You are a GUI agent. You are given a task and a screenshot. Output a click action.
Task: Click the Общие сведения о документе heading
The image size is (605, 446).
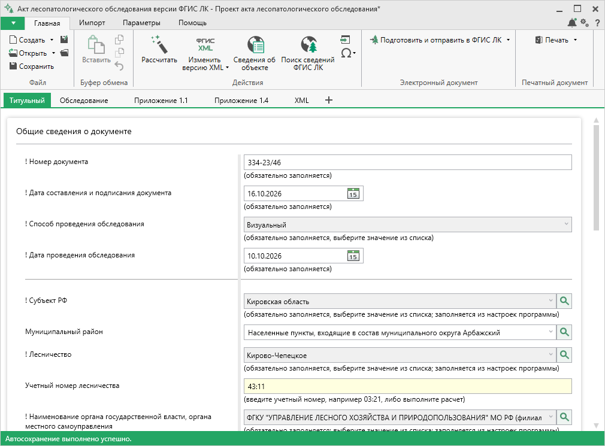coord(74,132)
